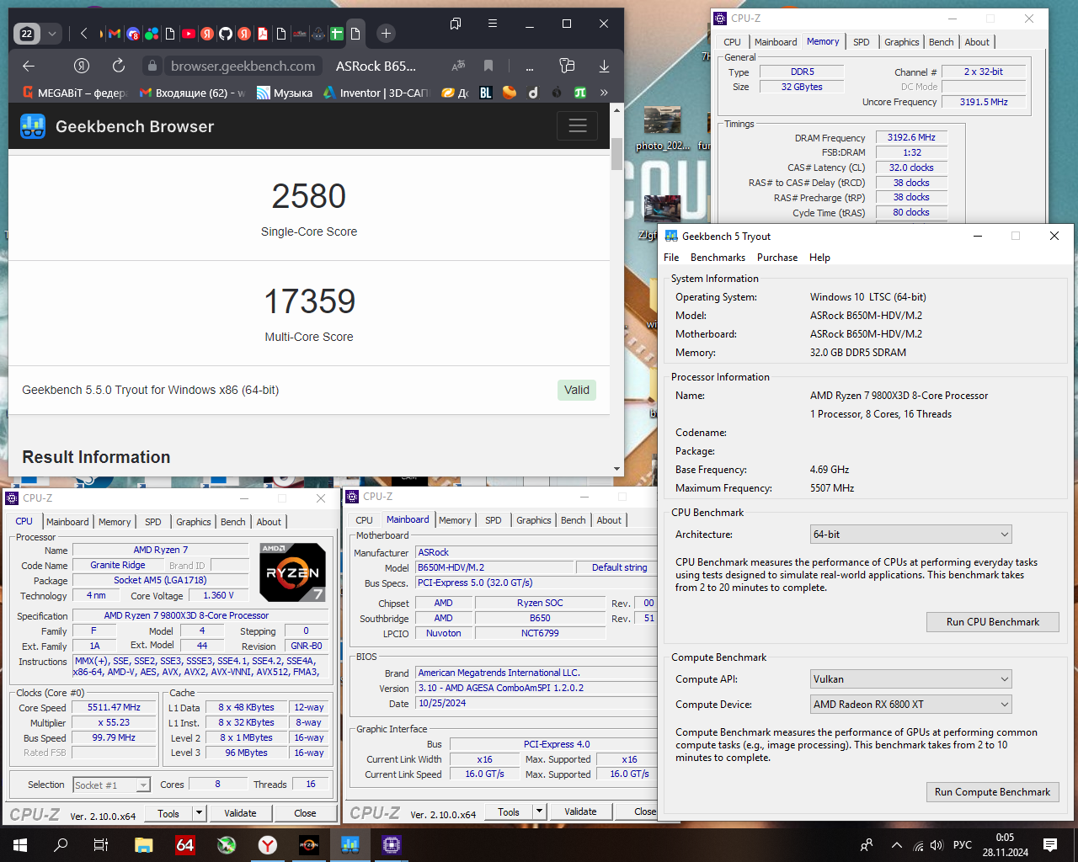Screen dimensions: 1078x862
Task: Select the photo_202 desktop thumbnail
Action: click(662, 128)
